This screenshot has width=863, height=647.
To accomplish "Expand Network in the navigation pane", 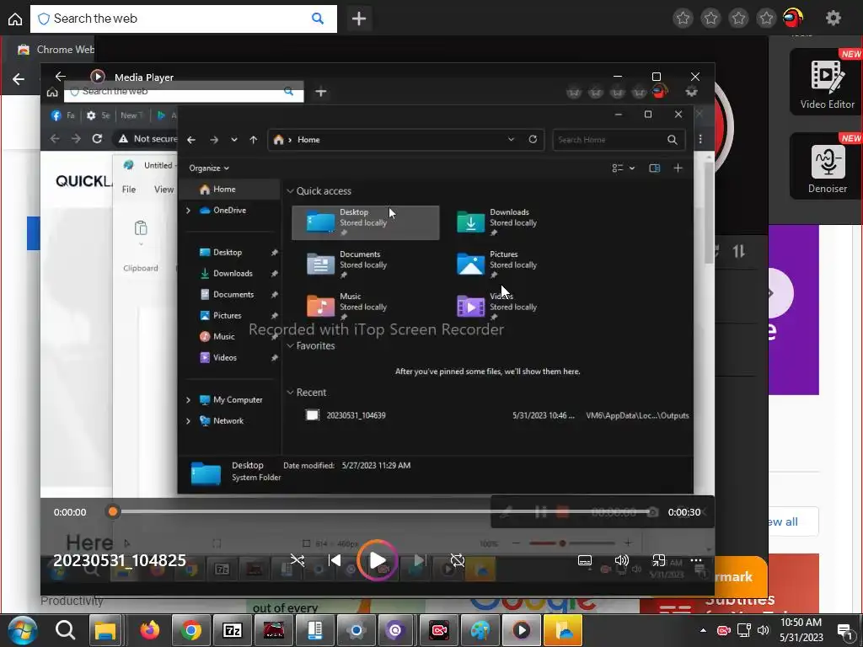I will click(x=188, y=421).
